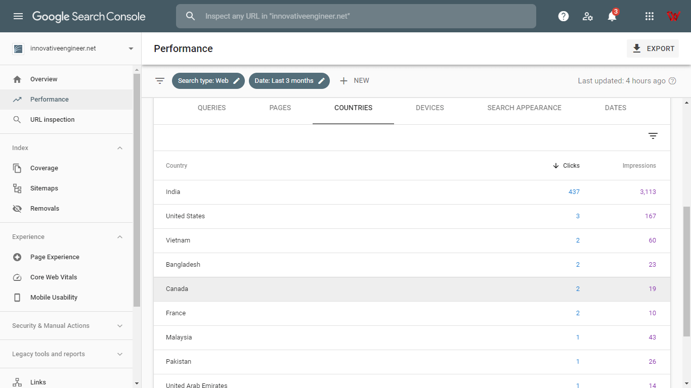The width and height of the screenshot is (691, 388).
Task: Select the COUNTRIES tab
Action: [x=353, y=108]
